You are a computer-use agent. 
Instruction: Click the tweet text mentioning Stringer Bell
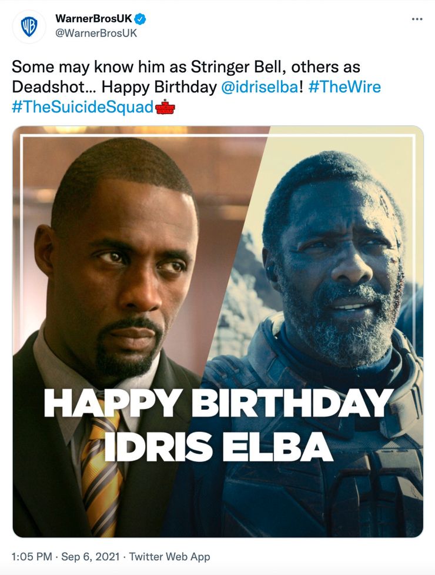click(x=196, y=87)
